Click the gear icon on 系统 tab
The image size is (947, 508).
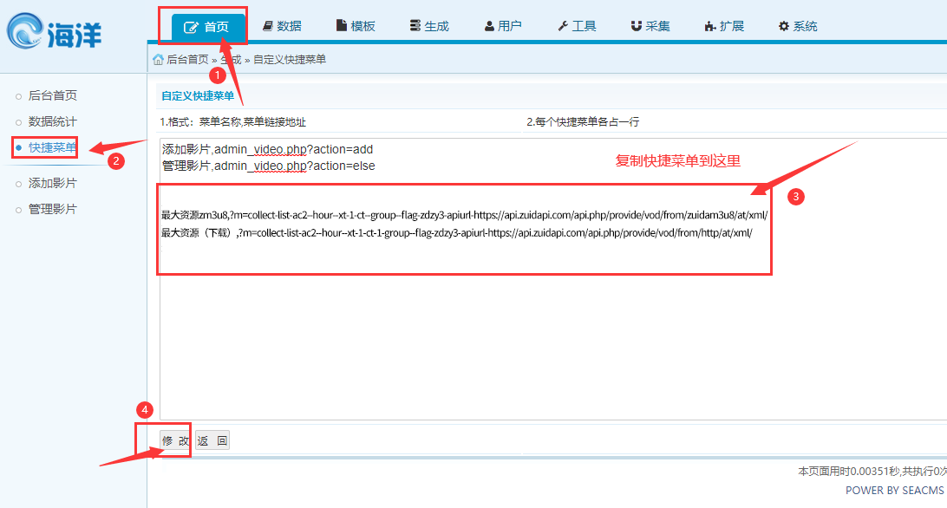coord(784,27)
